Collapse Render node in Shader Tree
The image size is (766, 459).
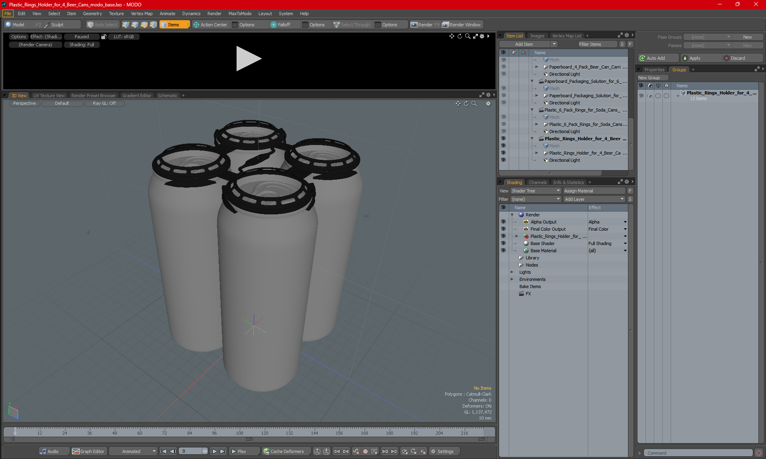512,215
